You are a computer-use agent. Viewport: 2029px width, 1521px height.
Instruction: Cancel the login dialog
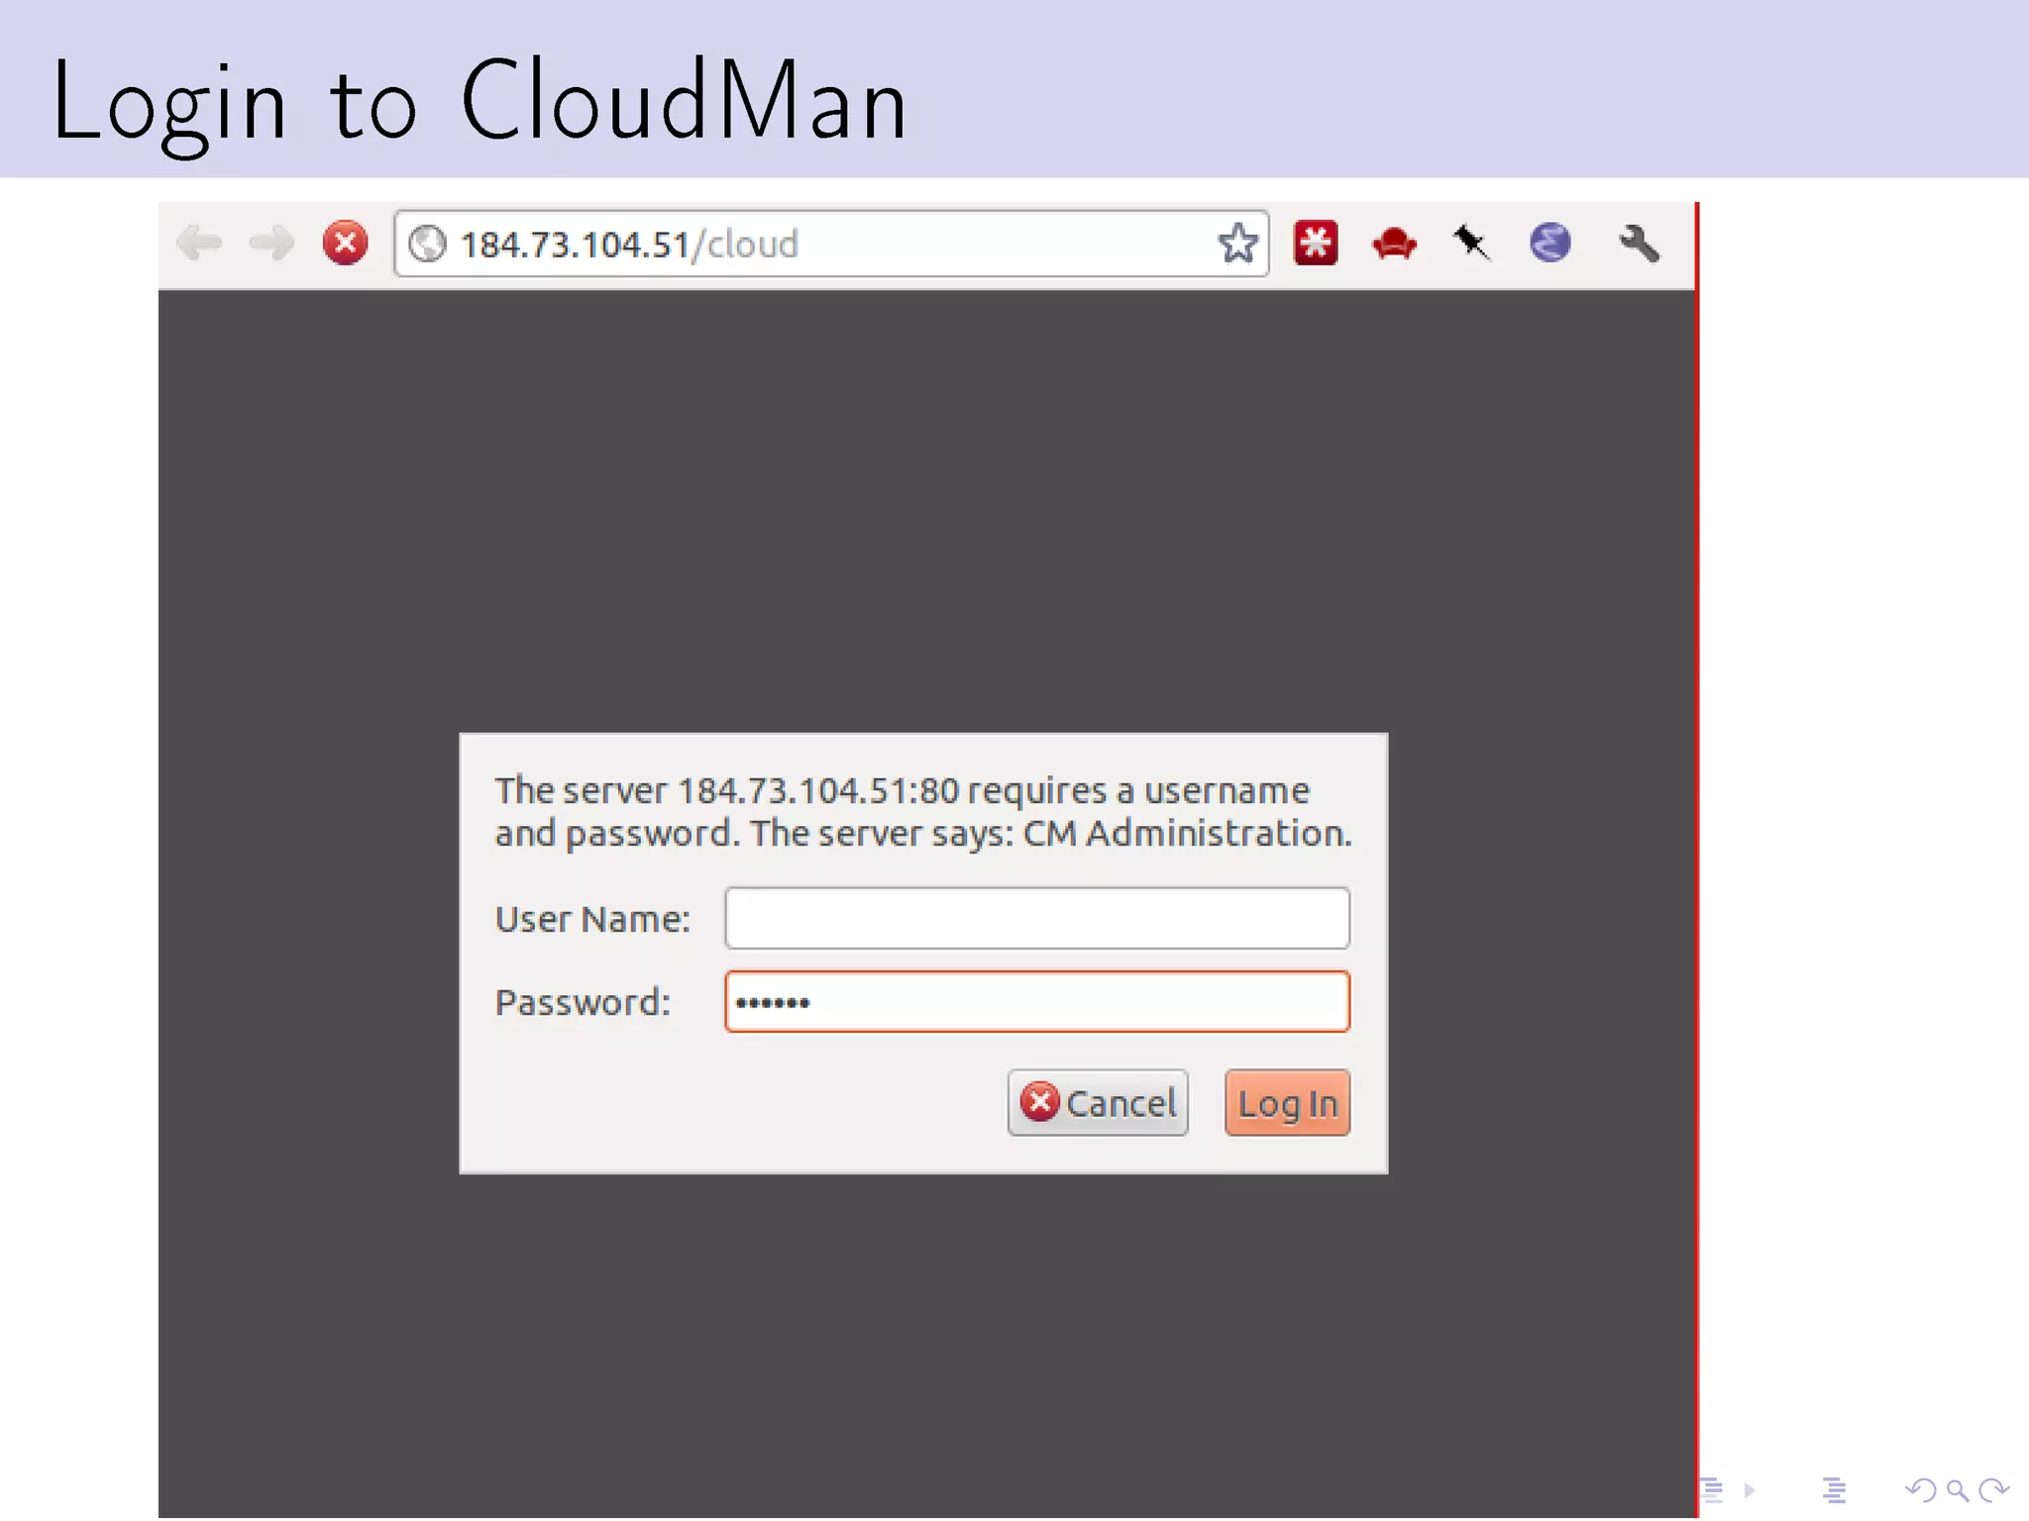point(1098,1102)
